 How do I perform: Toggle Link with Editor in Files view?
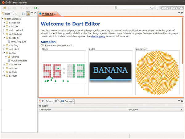pos(28,14)
